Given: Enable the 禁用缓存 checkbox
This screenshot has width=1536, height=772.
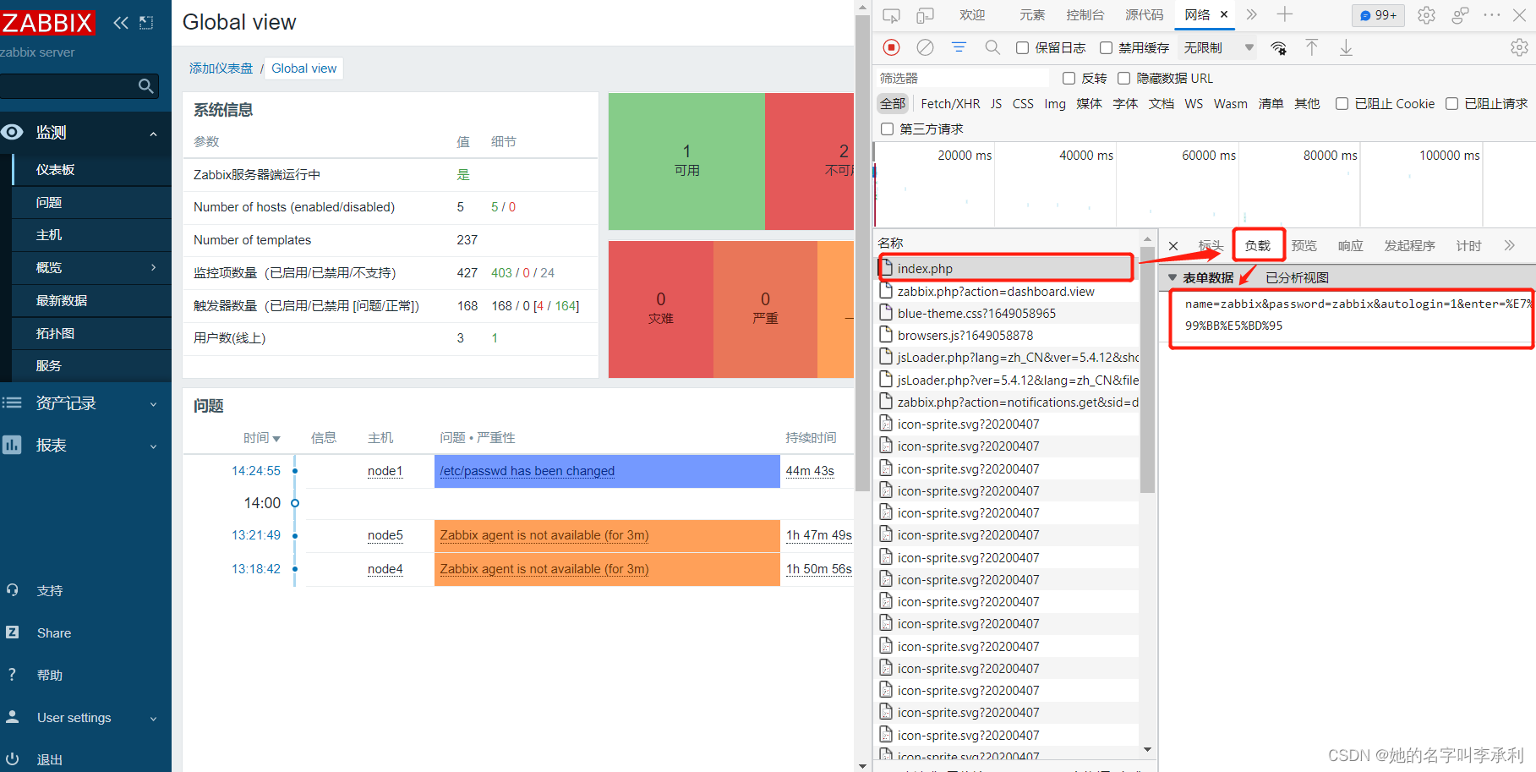Looking at the screenshot, I should [x=1106, y=48].
